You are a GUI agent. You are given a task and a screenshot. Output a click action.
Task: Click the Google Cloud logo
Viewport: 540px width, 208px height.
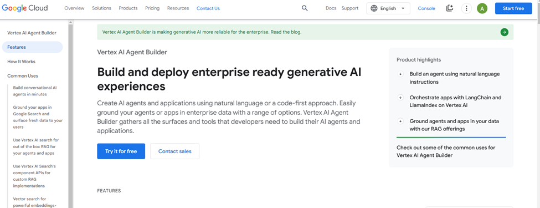tap(25, 8)
